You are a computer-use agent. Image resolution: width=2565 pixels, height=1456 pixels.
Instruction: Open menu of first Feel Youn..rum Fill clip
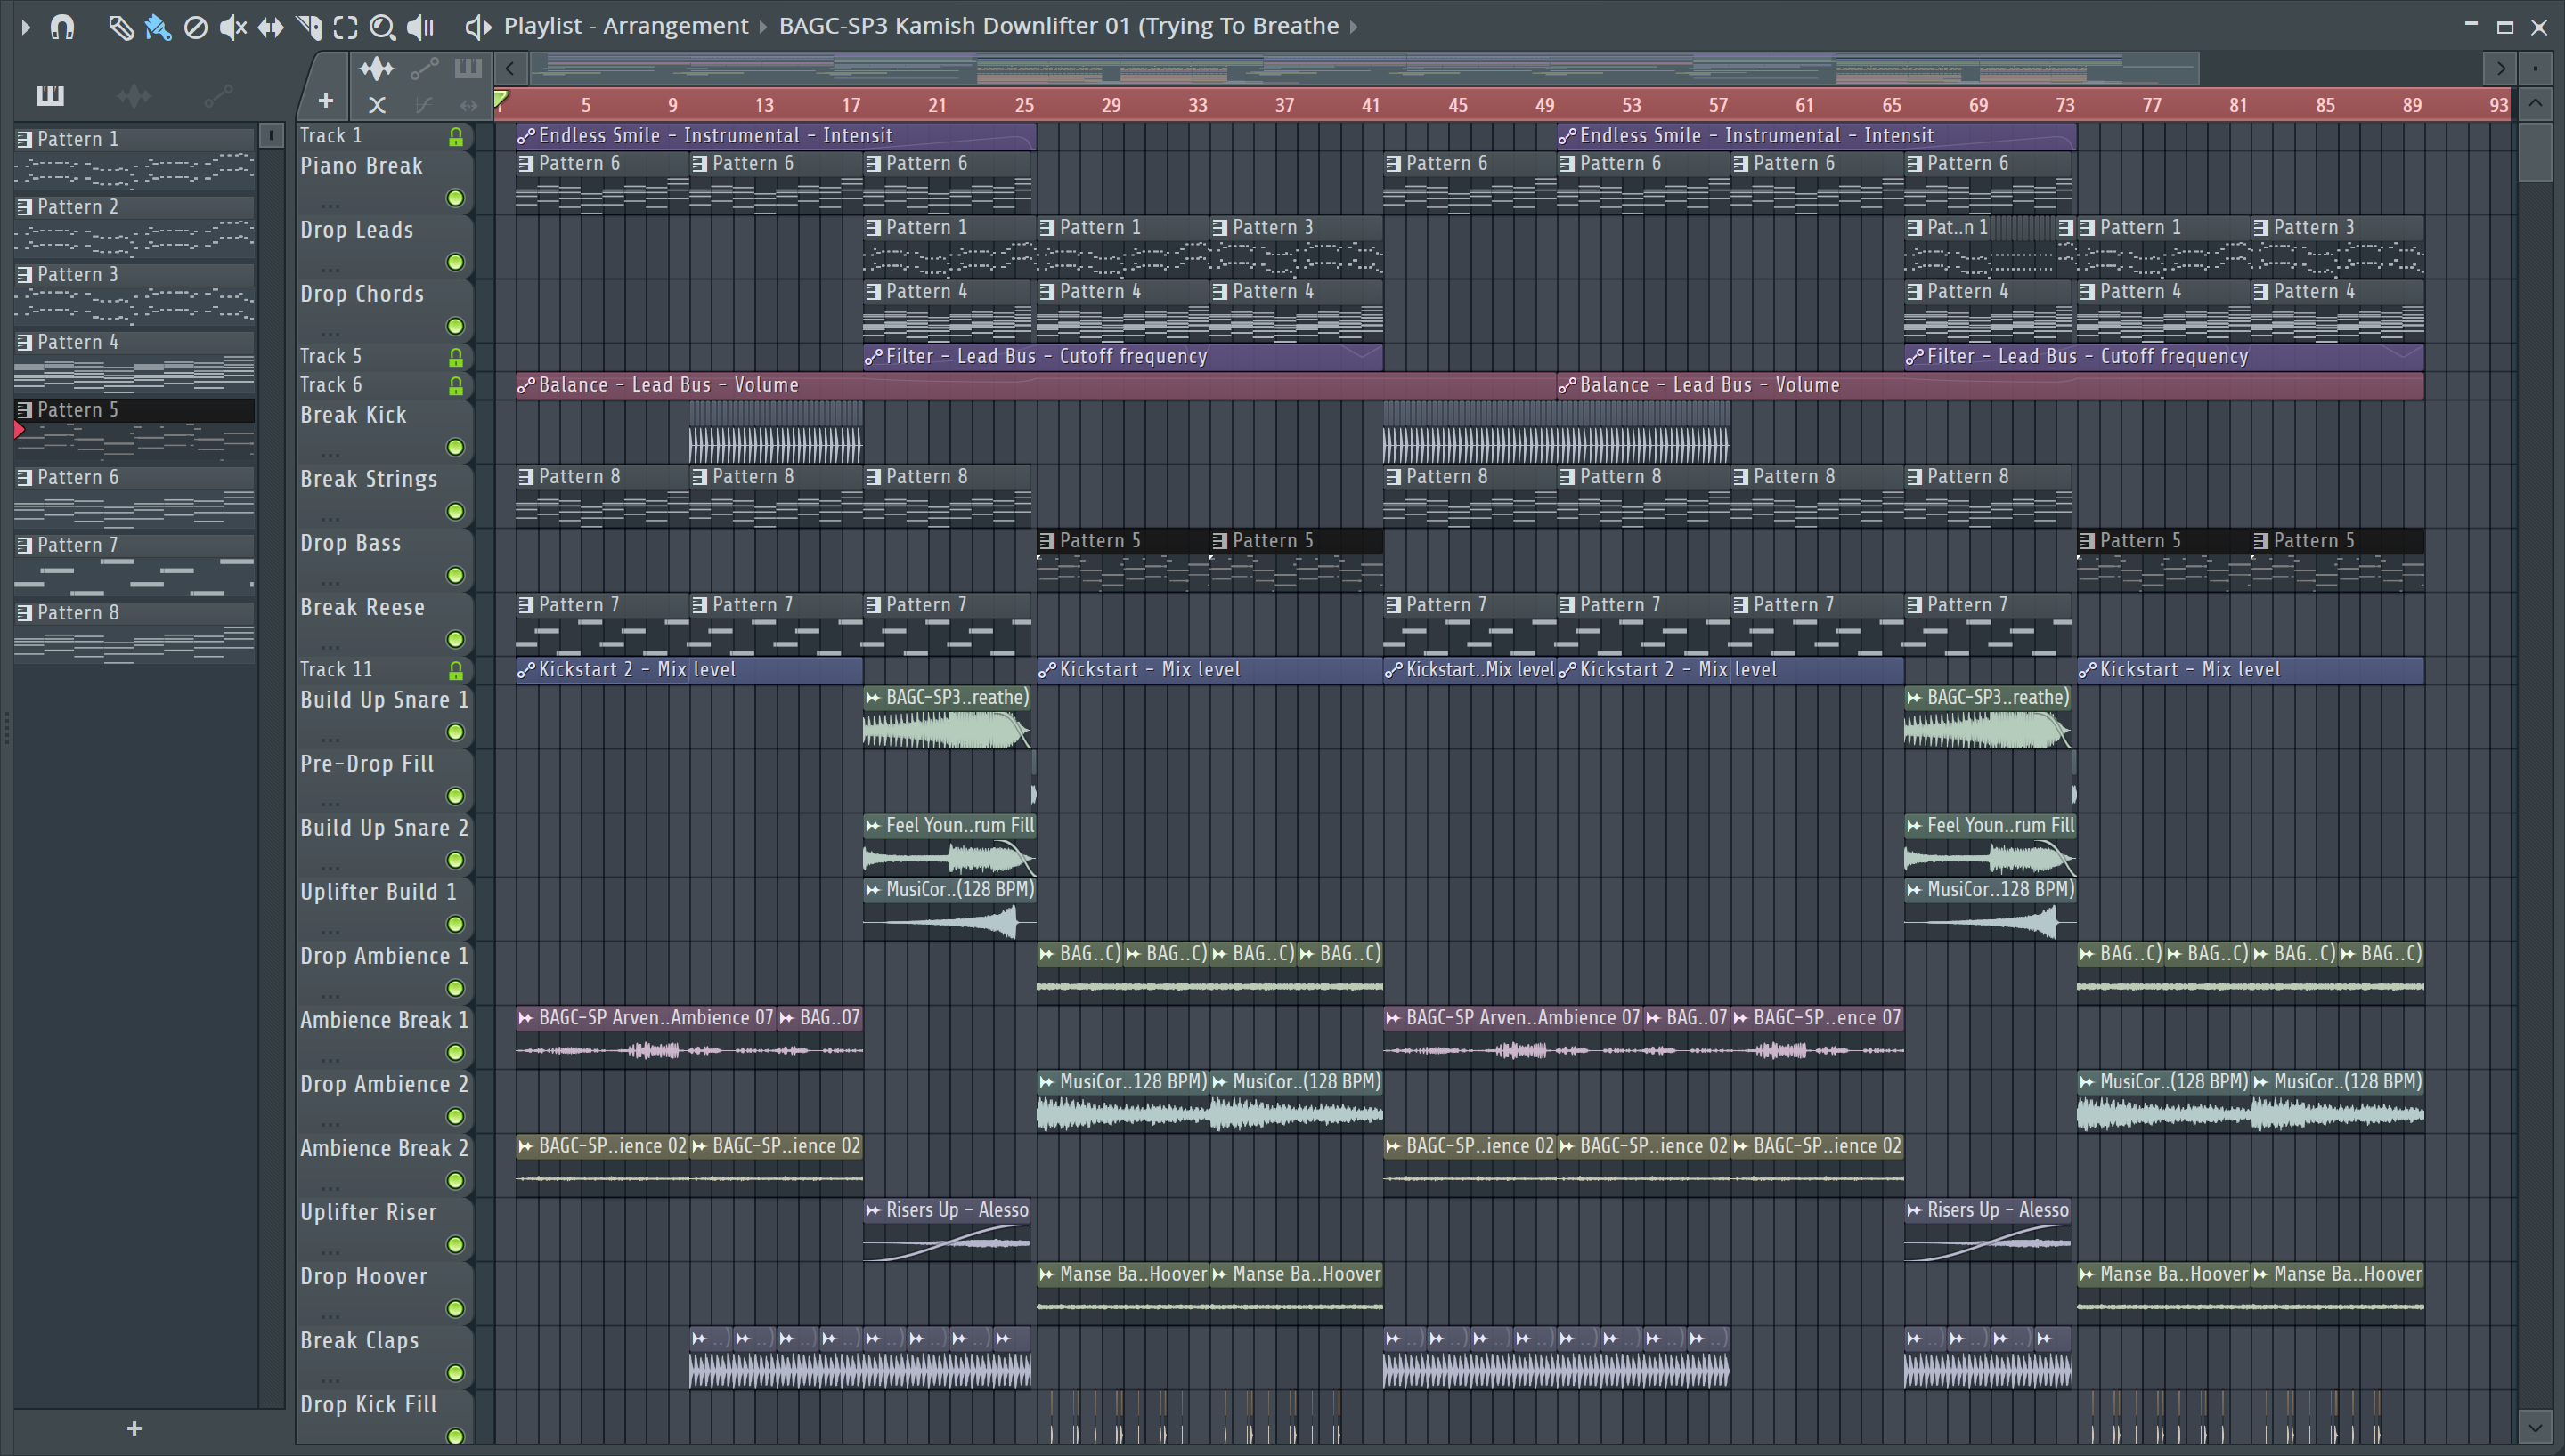(872, 826)
